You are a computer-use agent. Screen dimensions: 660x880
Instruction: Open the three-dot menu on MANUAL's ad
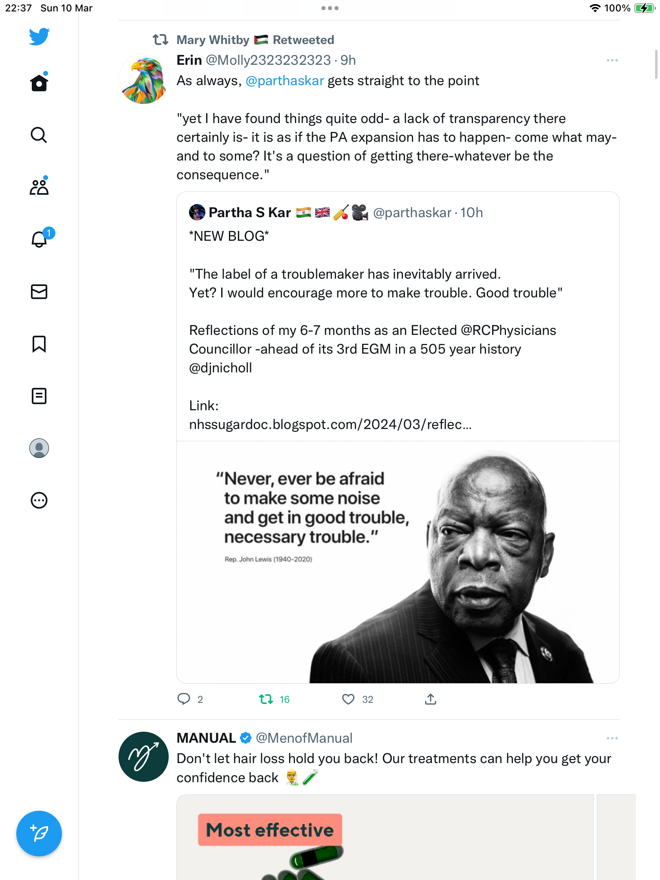612,738
